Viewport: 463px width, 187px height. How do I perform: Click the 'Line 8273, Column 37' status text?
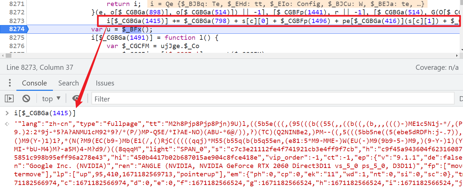point(40,67)
